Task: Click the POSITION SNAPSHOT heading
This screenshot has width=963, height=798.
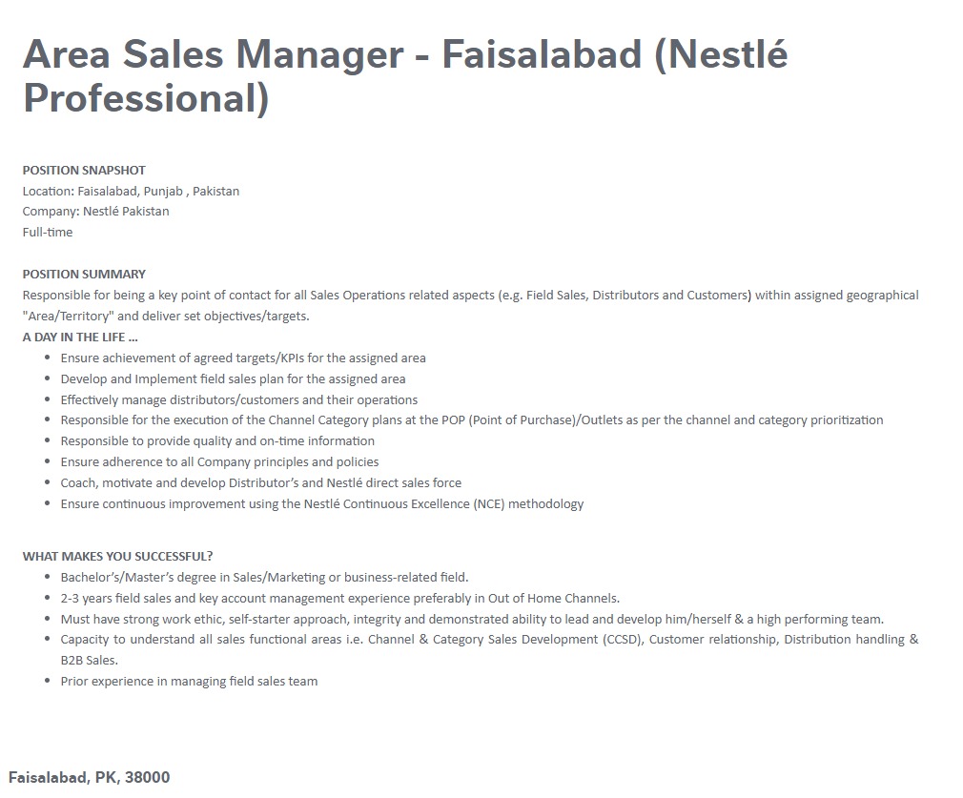Action: coord(84,170)
